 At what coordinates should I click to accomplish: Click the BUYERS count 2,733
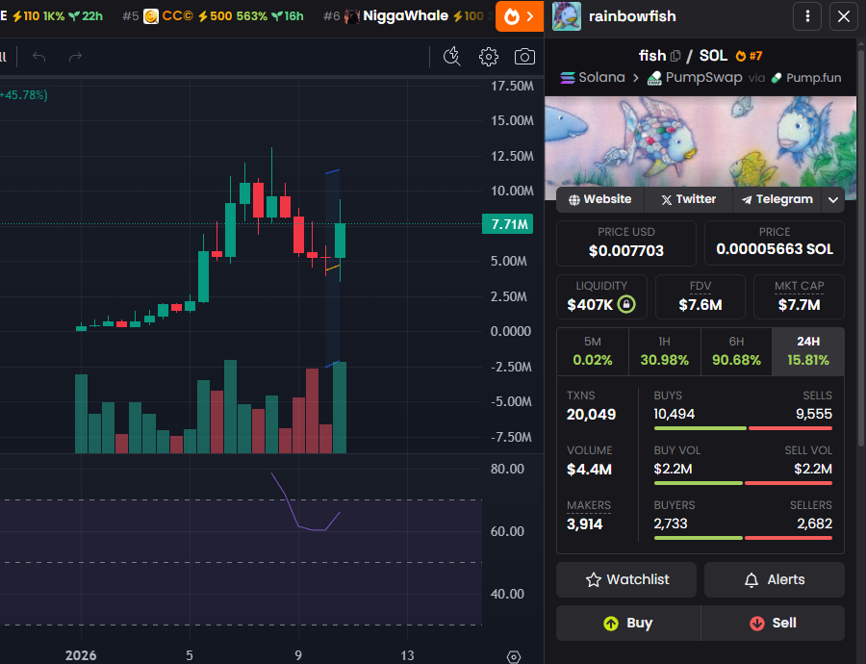[x=671, y=524]
